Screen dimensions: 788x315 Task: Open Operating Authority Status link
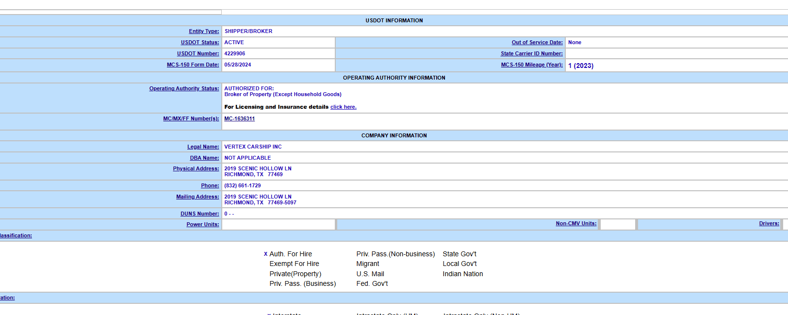coord(184,88)
